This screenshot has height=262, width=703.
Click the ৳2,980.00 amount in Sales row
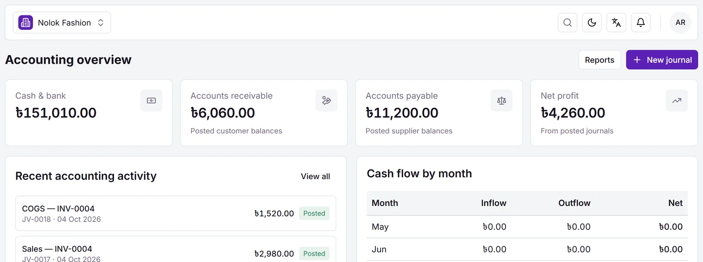(274, 254)
